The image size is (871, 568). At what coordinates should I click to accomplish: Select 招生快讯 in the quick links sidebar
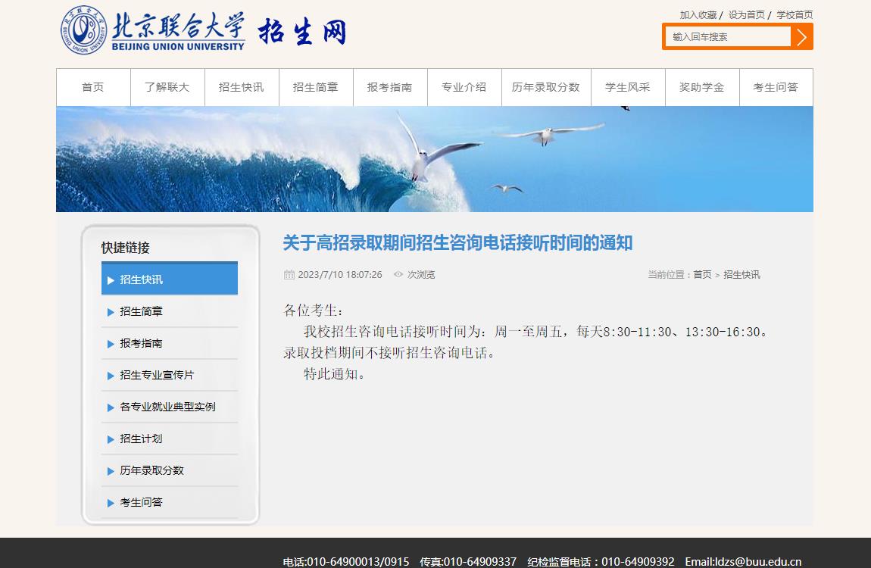coord(170,278)
